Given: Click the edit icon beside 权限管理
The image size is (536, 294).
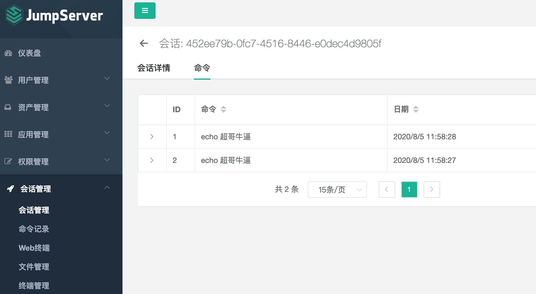Looking at the screenshot, I should pos(8,161).
